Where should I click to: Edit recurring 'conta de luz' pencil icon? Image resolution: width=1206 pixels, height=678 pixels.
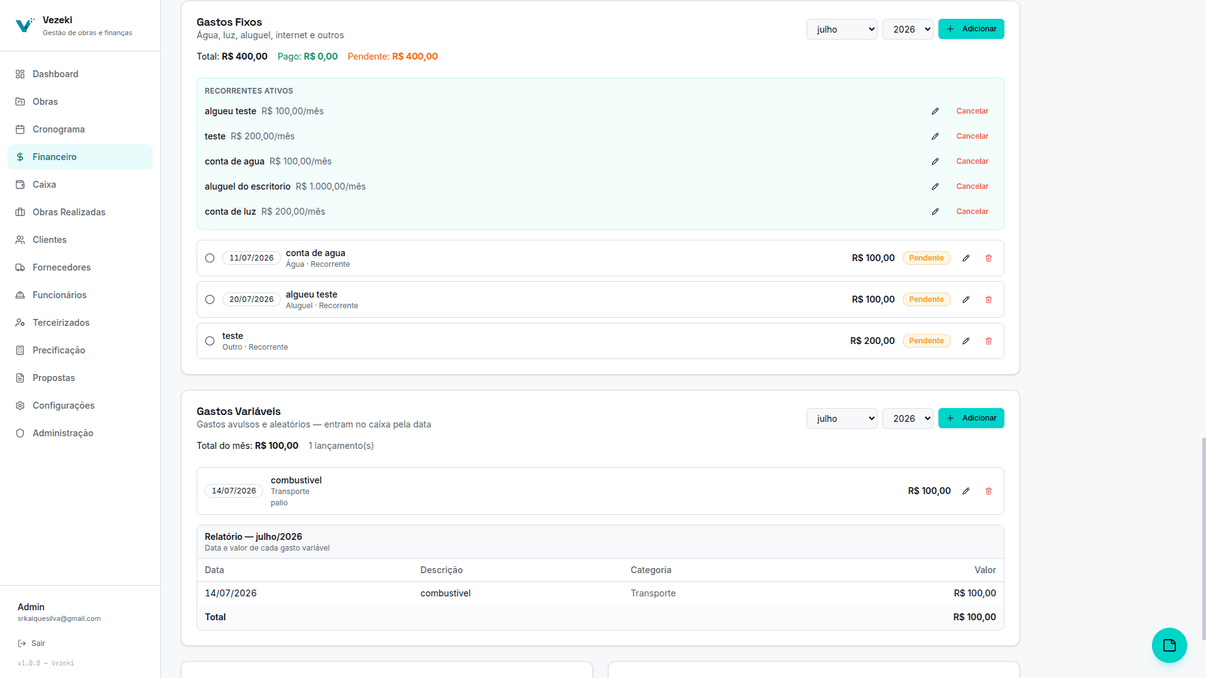point(935,212)
